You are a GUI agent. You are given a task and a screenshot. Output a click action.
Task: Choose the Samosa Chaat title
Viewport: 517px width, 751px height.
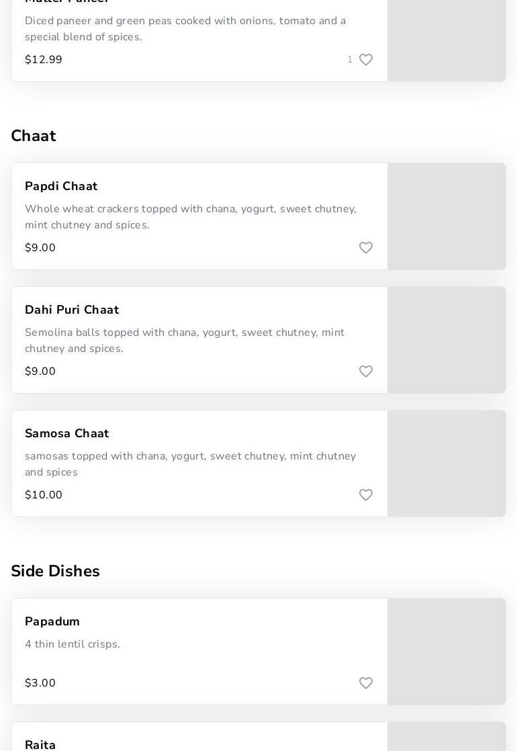66,433
